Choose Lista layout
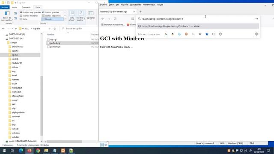The height and width of the screenshot is (154, 274). [24, 19]
